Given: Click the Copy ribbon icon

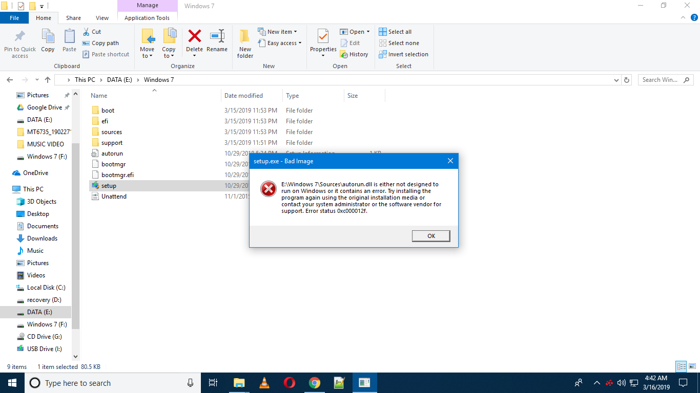Looking at the screenshot, I should pyautogui.click(x=48, y=37).
